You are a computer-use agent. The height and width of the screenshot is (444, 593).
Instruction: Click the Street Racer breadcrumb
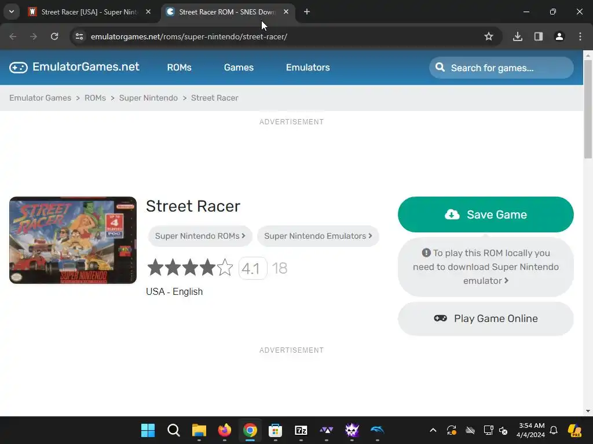214,98
